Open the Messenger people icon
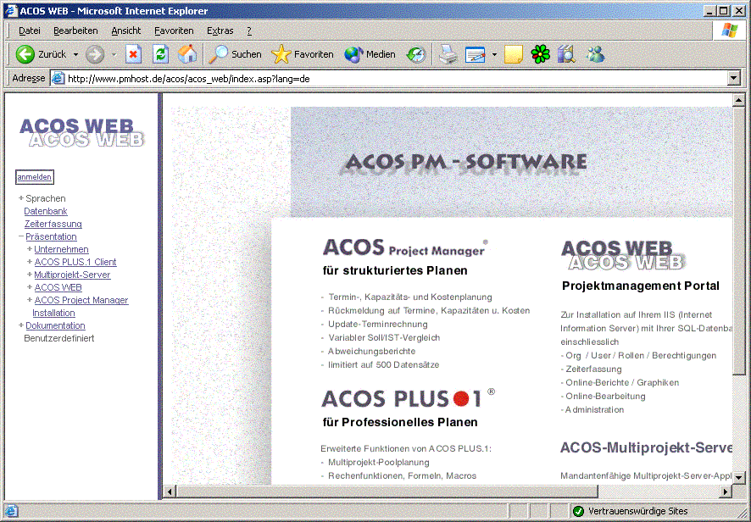Viewport: 751px width, 522px height. click(595, 54)
